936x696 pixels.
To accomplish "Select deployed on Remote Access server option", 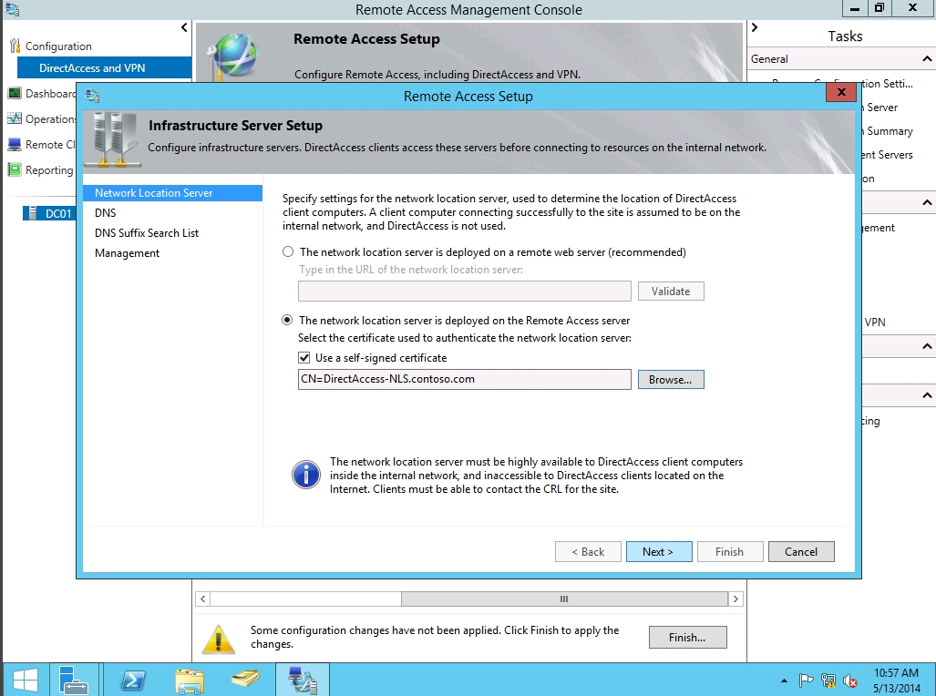I will (x=288, y=320).
